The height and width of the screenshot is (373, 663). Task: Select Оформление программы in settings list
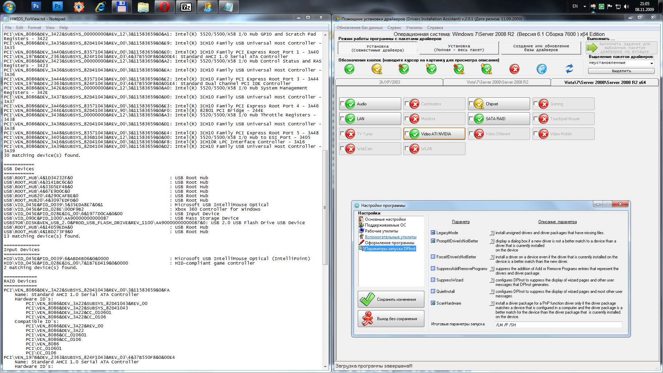pyautogui.click(x=389, y=243)
